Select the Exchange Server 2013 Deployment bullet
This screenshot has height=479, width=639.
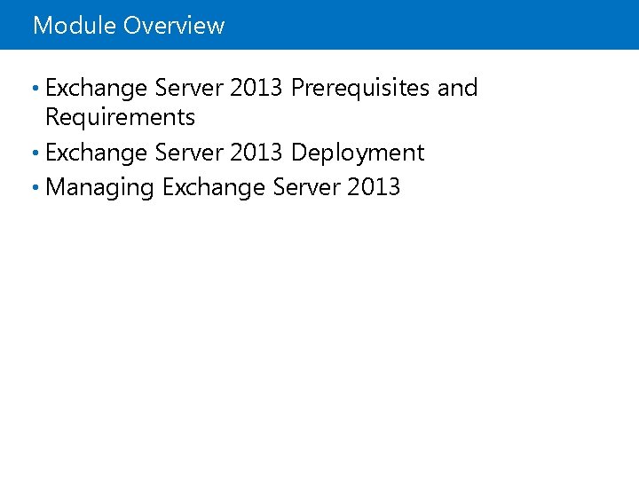234,153
